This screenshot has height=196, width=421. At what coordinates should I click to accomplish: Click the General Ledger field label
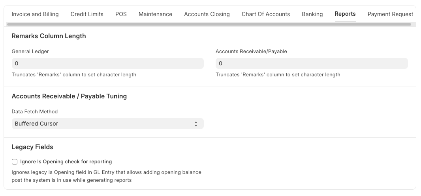30,52
